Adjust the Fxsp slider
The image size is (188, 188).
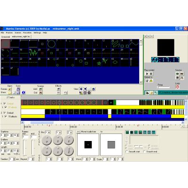coord(164,87)
